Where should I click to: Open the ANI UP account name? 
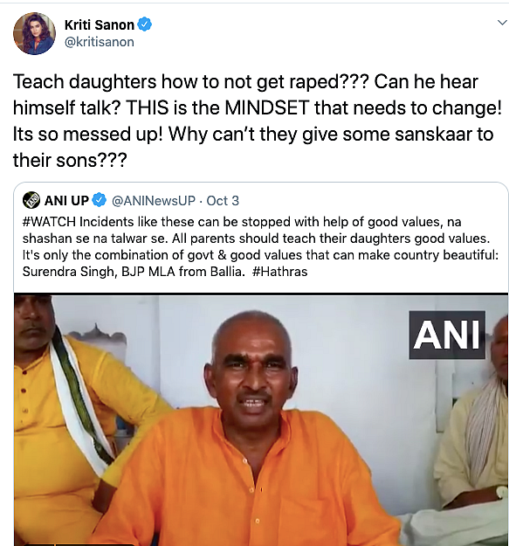point(66,201)
